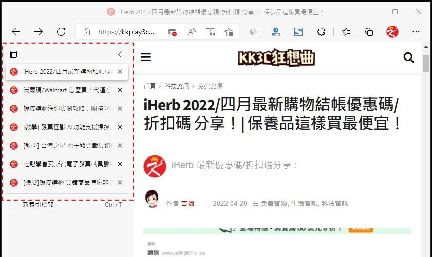432x257 pixels.
Task: Open Immersive Reader icon
Action: pyautogui.click(x=210, y=32)
